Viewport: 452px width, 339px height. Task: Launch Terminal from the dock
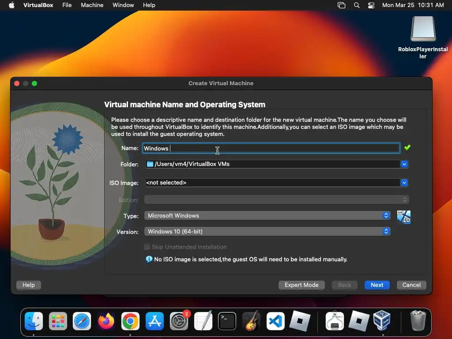[x=227, y=321]
